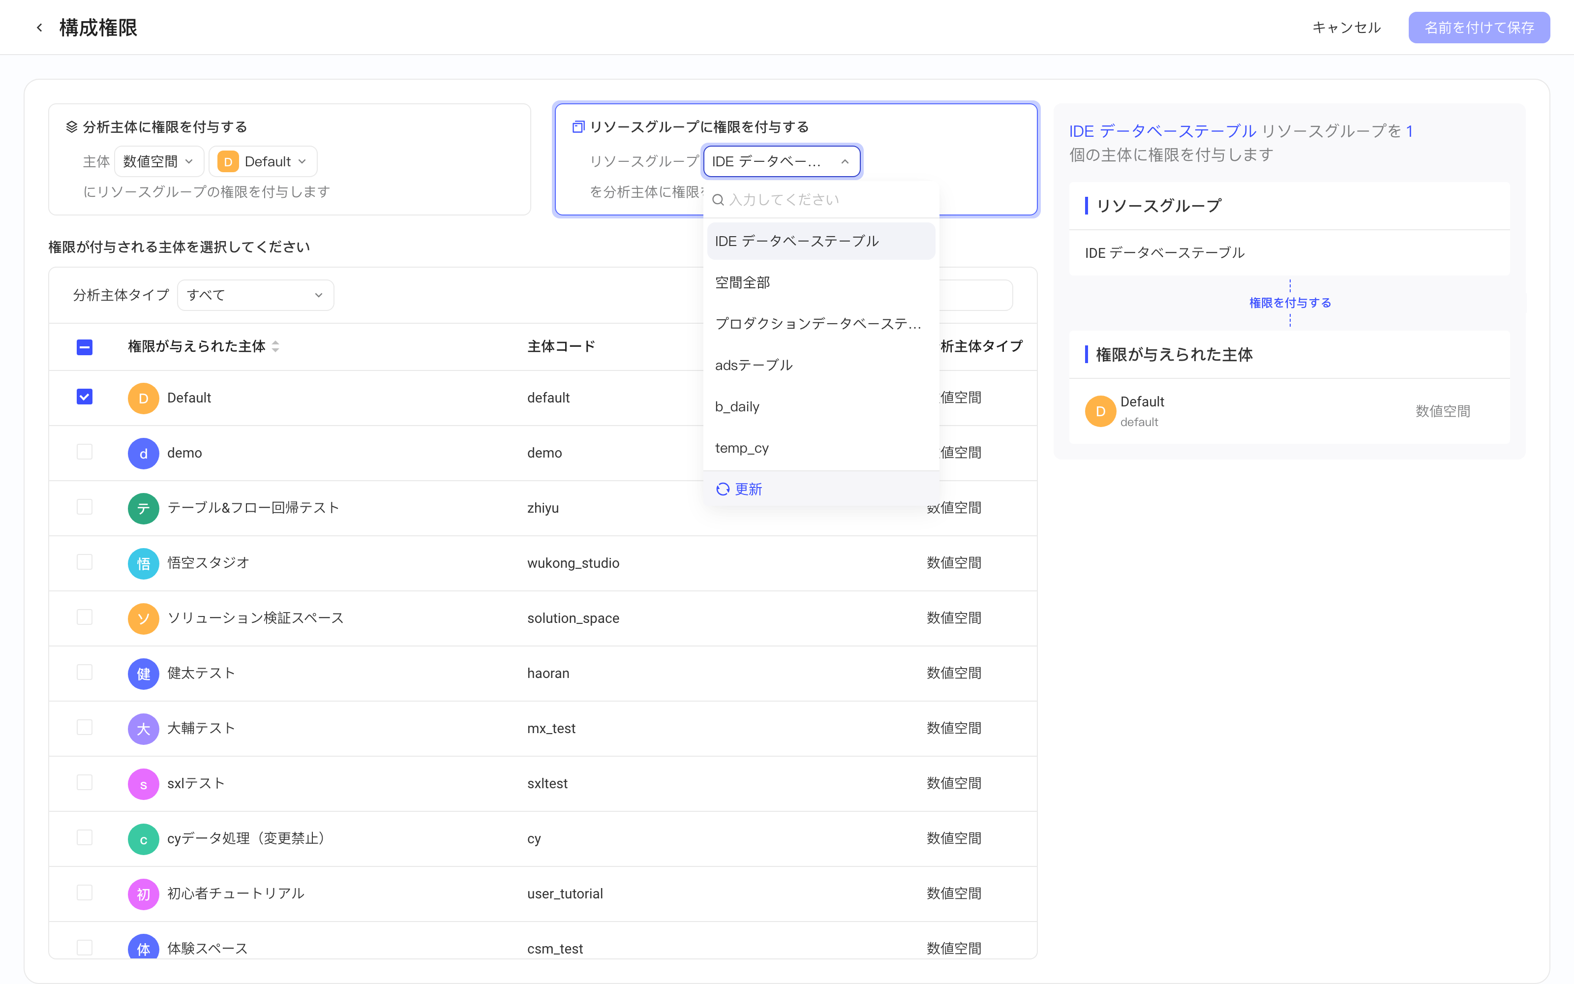The width and height of the screenshot is (1574, 984).
Task: Select プロダクションデータベーステ… option
Action: (821, 323)
